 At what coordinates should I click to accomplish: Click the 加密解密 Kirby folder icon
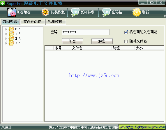coord(11,12)
